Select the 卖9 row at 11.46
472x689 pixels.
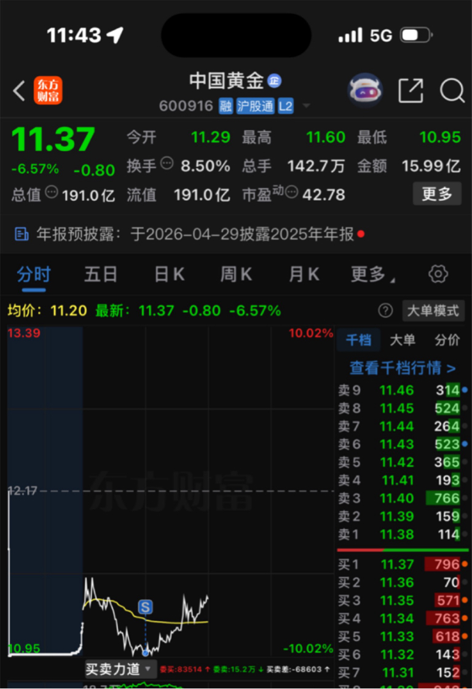pyautogui.click(x=403, y=390)
